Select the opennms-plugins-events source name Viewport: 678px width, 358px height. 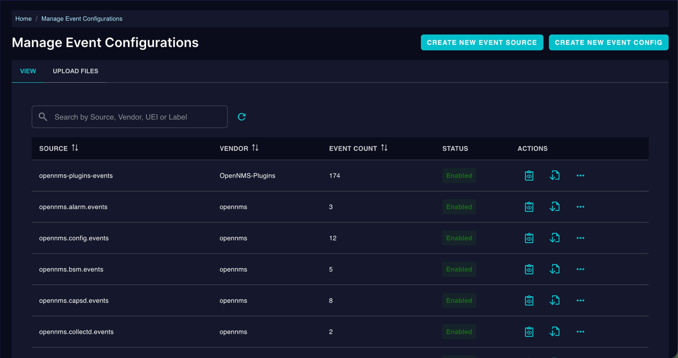pyautogui.click(x=76, y=176)
